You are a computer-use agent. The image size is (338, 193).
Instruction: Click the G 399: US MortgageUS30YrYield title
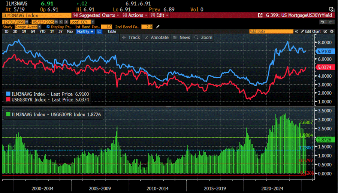299,15
